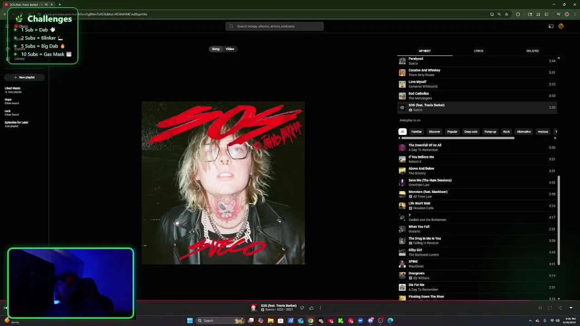The image size is (580, 326).
Task: Toggle shuffle in the player bar
Action: [x=560, y=308]
